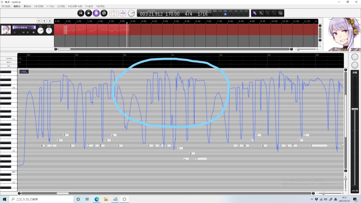Open the ファイル(F) menu
Viewport: 361px width, 203px height.
pyautogui.click(x=6, y=6)
